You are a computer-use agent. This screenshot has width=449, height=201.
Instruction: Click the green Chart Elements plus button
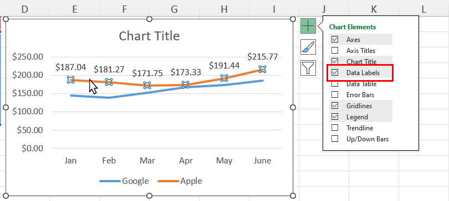point(308,26)
